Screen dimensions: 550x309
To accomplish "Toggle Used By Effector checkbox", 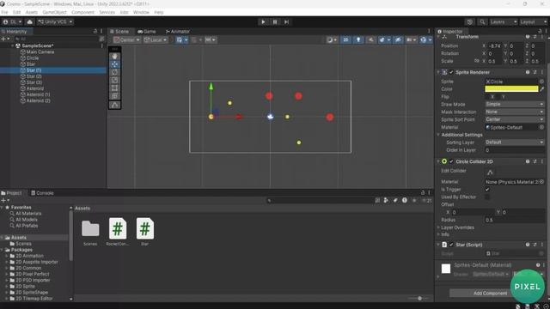I will 487,197.
